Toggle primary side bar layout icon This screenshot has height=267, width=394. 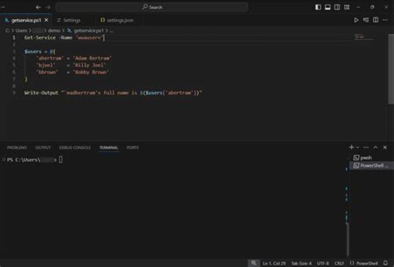pyautogui.click(x=318, y=7)
